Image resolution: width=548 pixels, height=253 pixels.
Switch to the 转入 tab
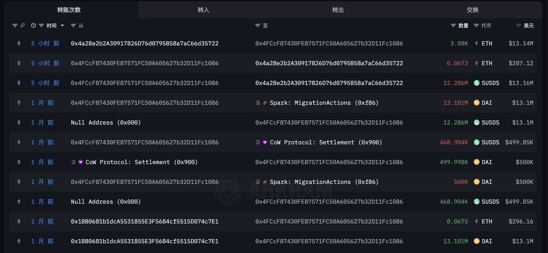(204, 10)
